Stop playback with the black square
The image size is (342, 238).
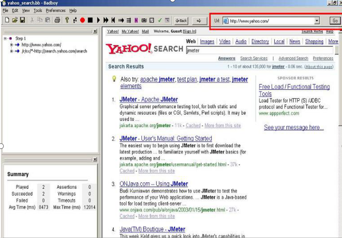(90, 20)
